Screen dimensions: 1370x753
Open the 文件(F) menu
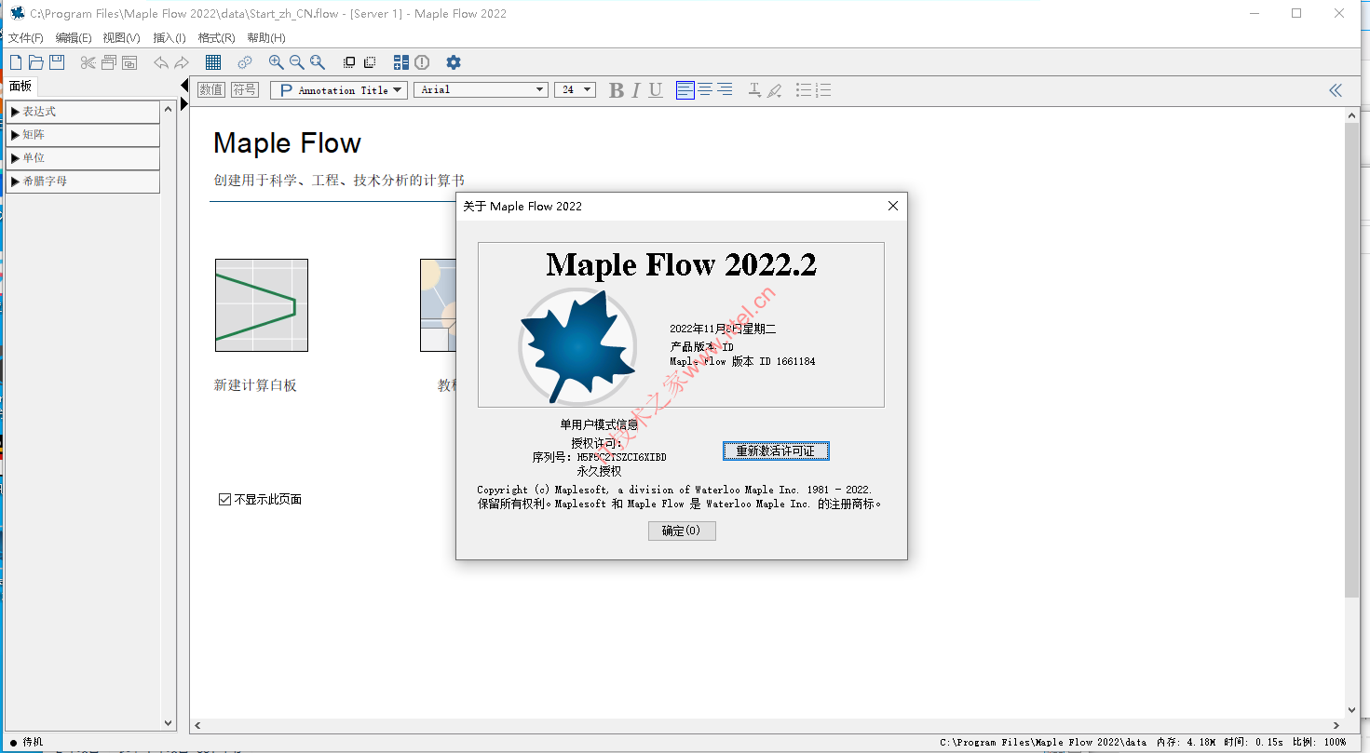26,38
